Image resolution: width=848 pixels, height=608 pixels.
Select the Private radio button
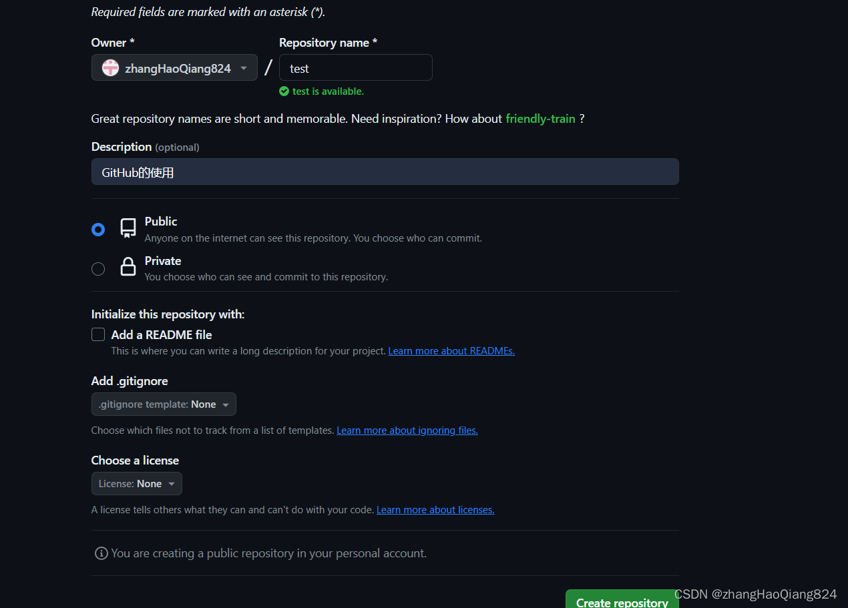tap(98, 269)
